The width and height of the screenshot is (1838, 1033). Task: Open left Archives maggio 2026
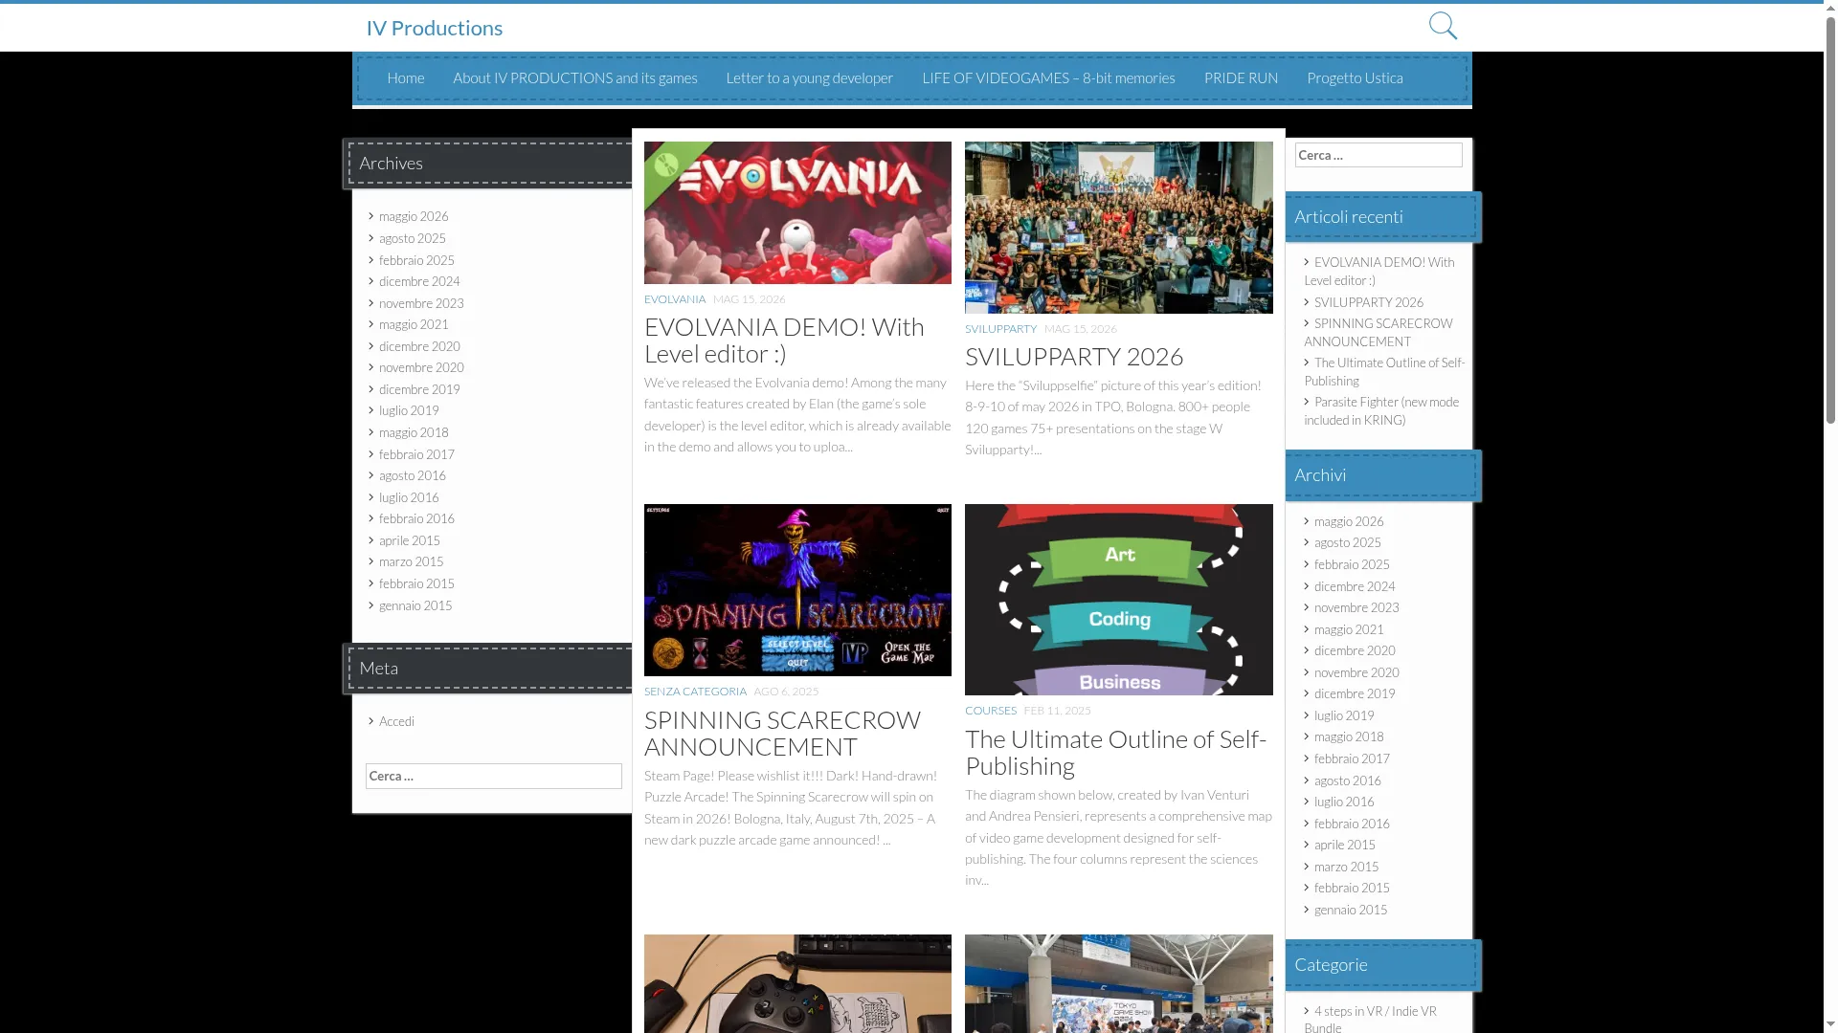tap(414, 216)
